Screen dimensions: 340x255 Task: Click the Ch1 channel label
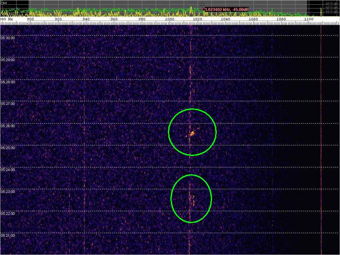click(4, 3)
